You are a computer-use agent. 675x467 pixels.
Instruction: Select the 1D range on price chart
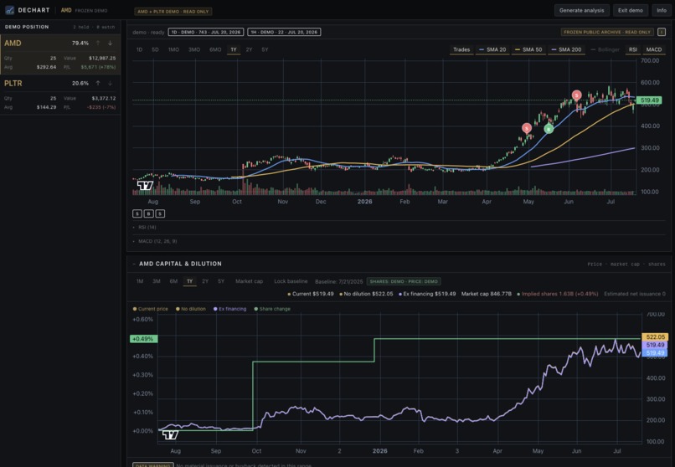[140, 50]
